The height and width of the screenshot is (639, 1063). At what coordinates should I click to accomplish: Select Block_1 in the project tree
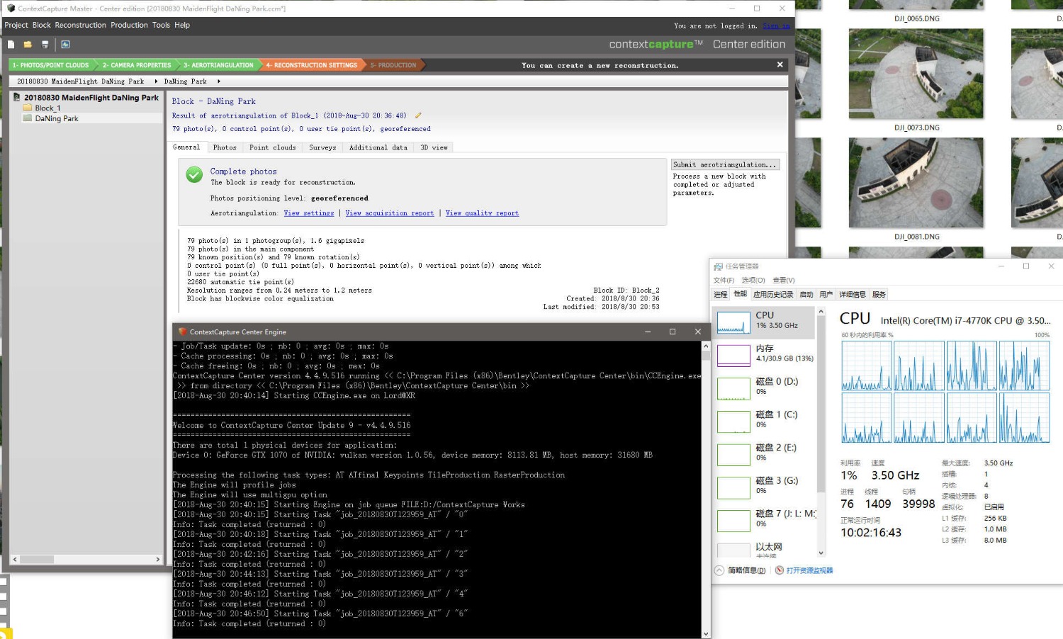pos(47,108)
